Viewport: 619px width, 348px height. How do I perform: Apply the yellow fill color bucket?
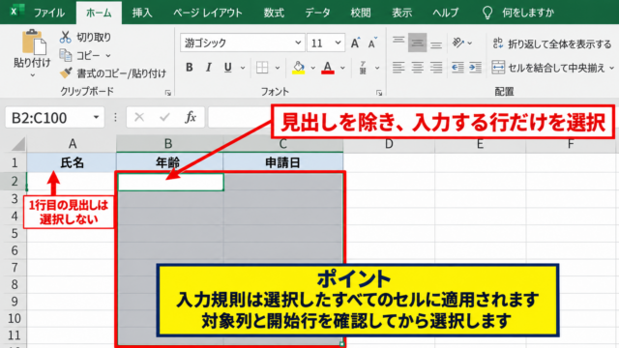pos(299,68)
